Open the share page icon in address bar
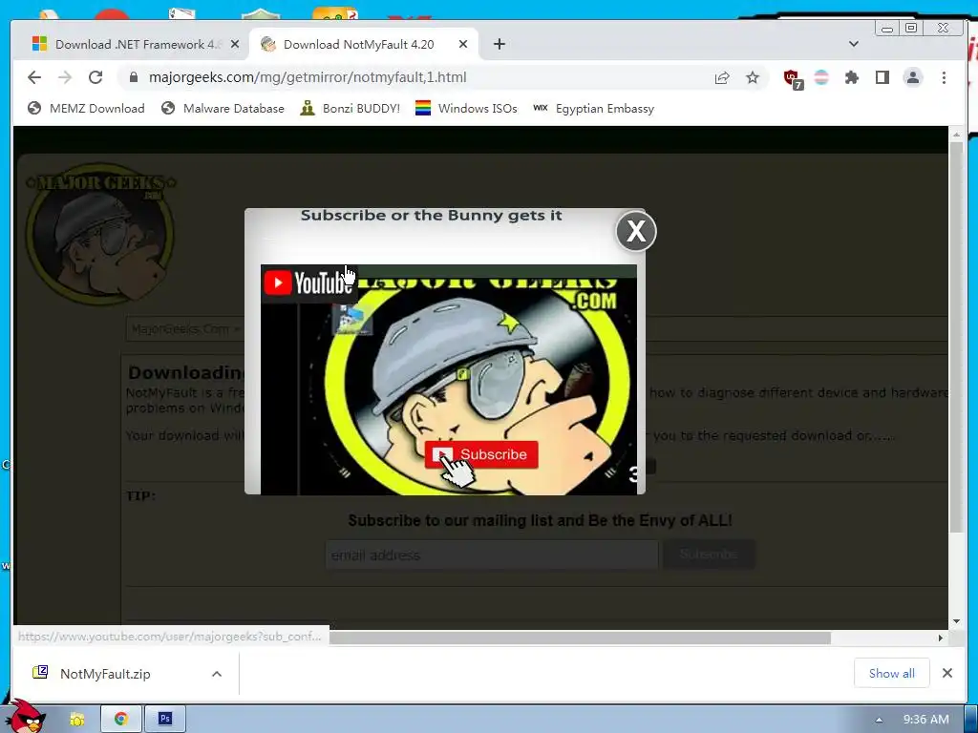The image size is (978, 733). pyautogui.click(x=722, y=77)
